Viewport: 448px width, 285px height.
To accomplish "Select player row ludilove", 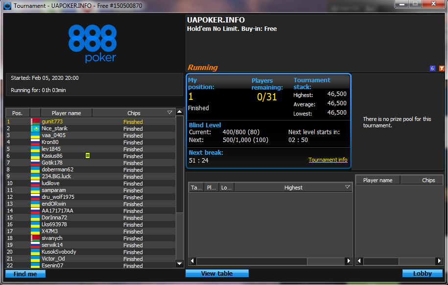I will (x=91, y=183).
